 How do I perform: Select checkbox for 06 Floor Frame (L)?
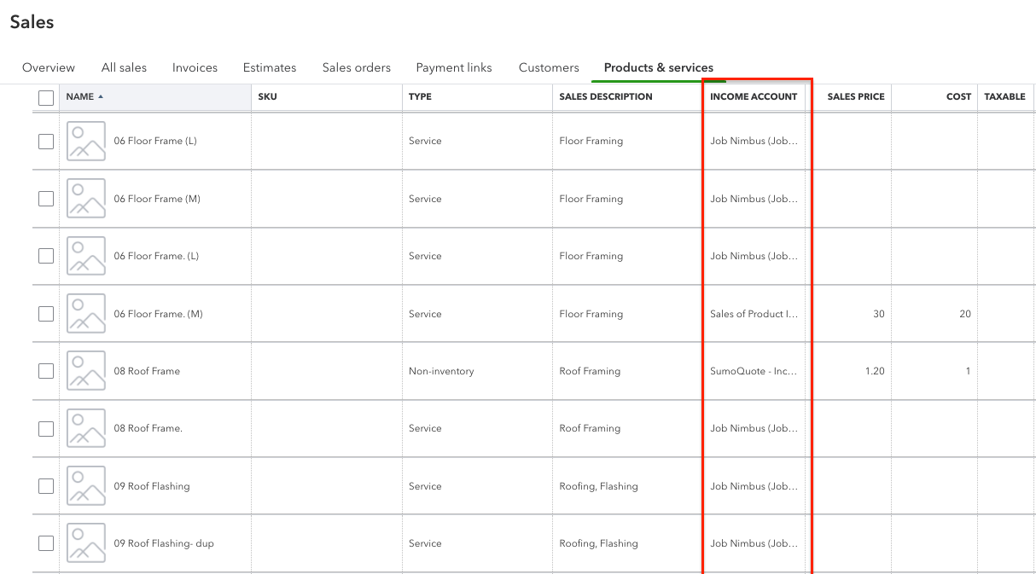[46, 142]
